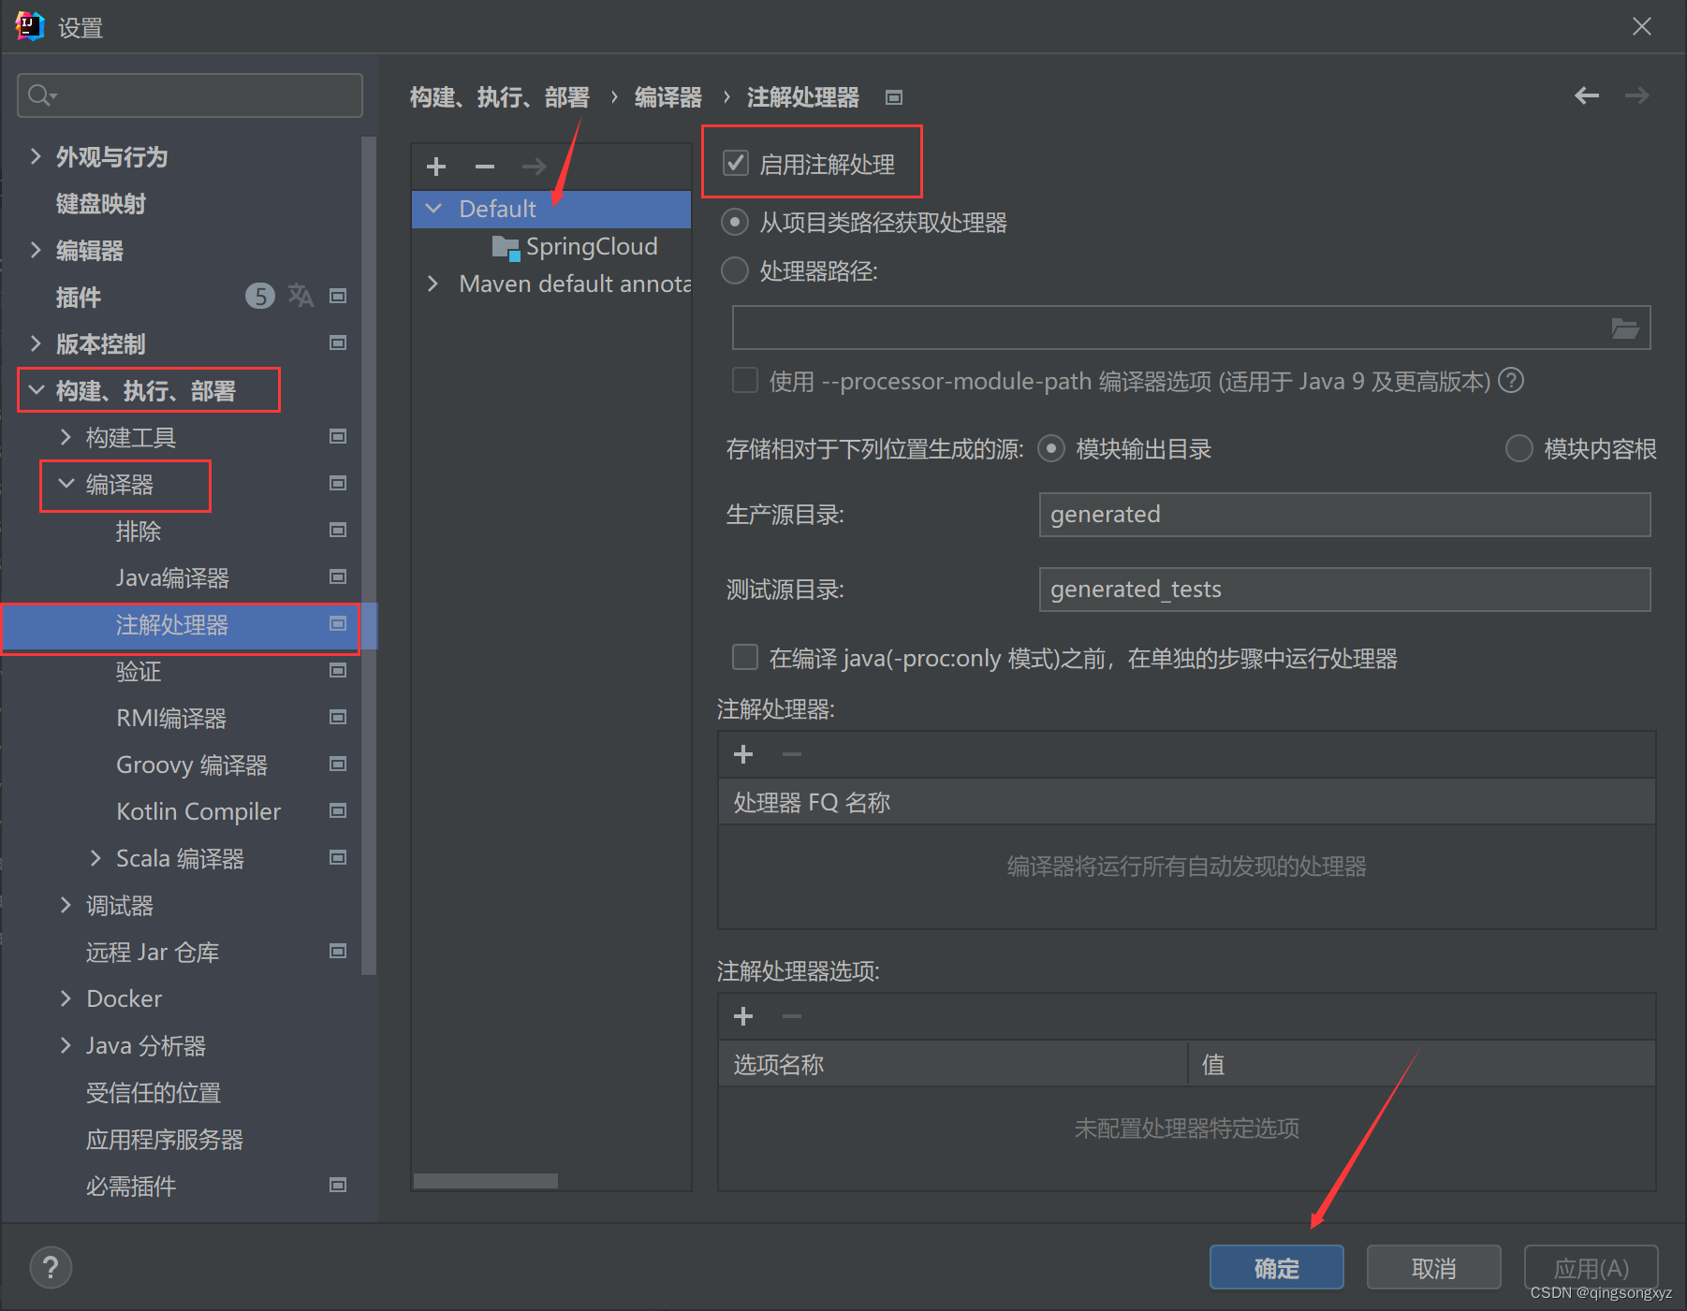Expand the 构建工具 node
Viewport: 1687px width, 1311px height.
coord(66,437)
